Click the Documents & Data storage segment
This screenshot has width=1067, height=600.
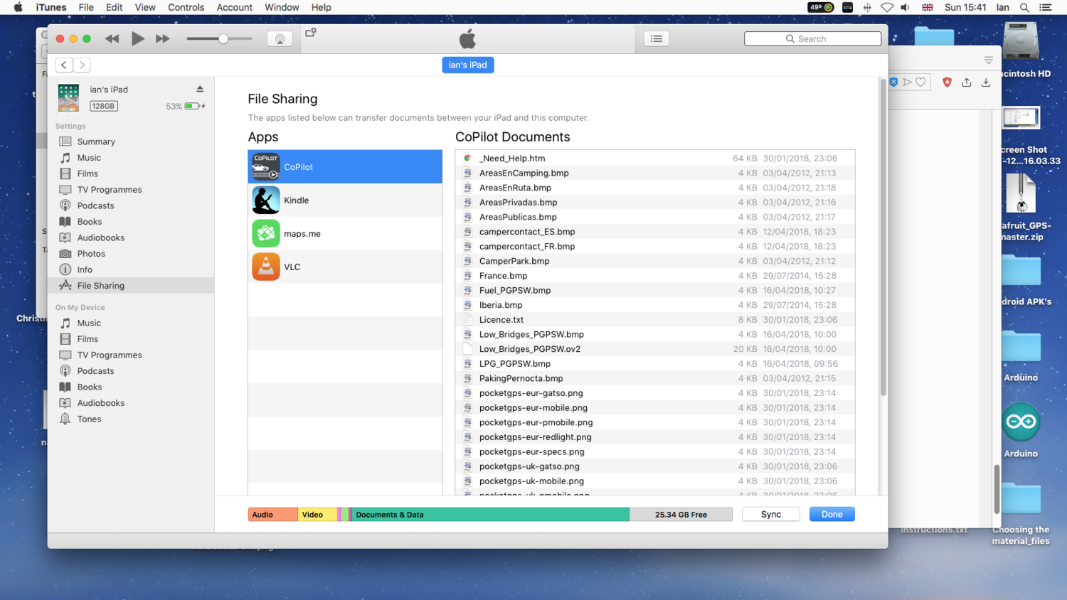point(491,515)
